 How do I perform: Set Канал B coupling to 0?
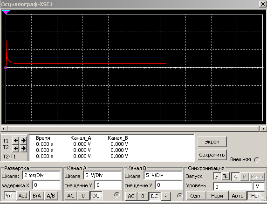143,196
